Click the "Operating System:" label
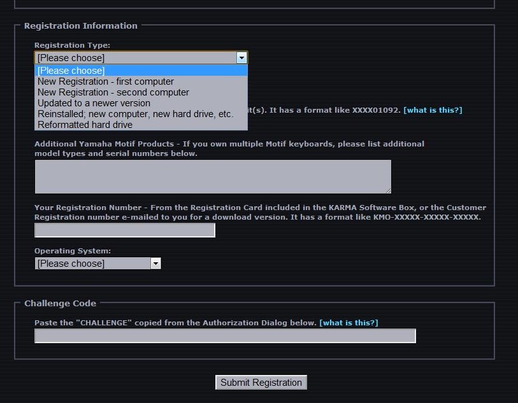Image resolution: width=518 pixels, height=403 pixels. [x=73, y=251]
